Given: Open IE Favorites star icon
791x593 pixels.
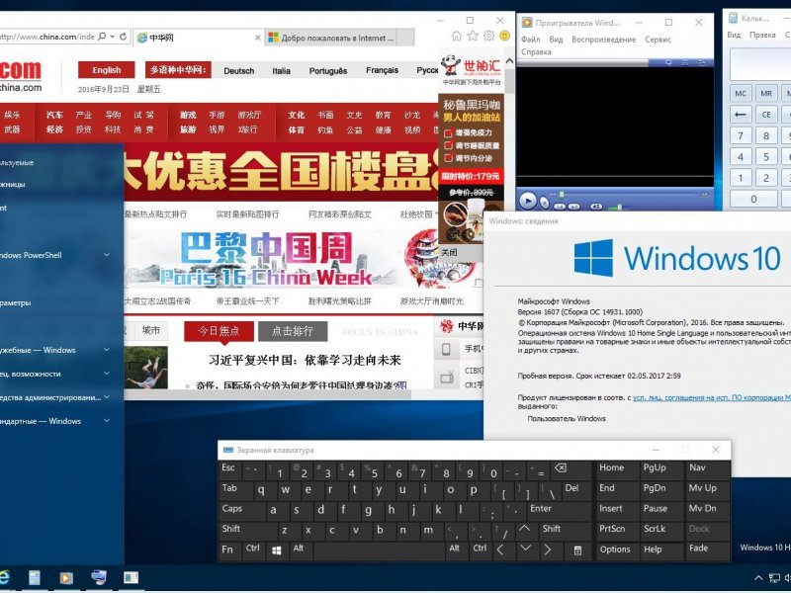Looking at the screenshot, I should point(473,36).
